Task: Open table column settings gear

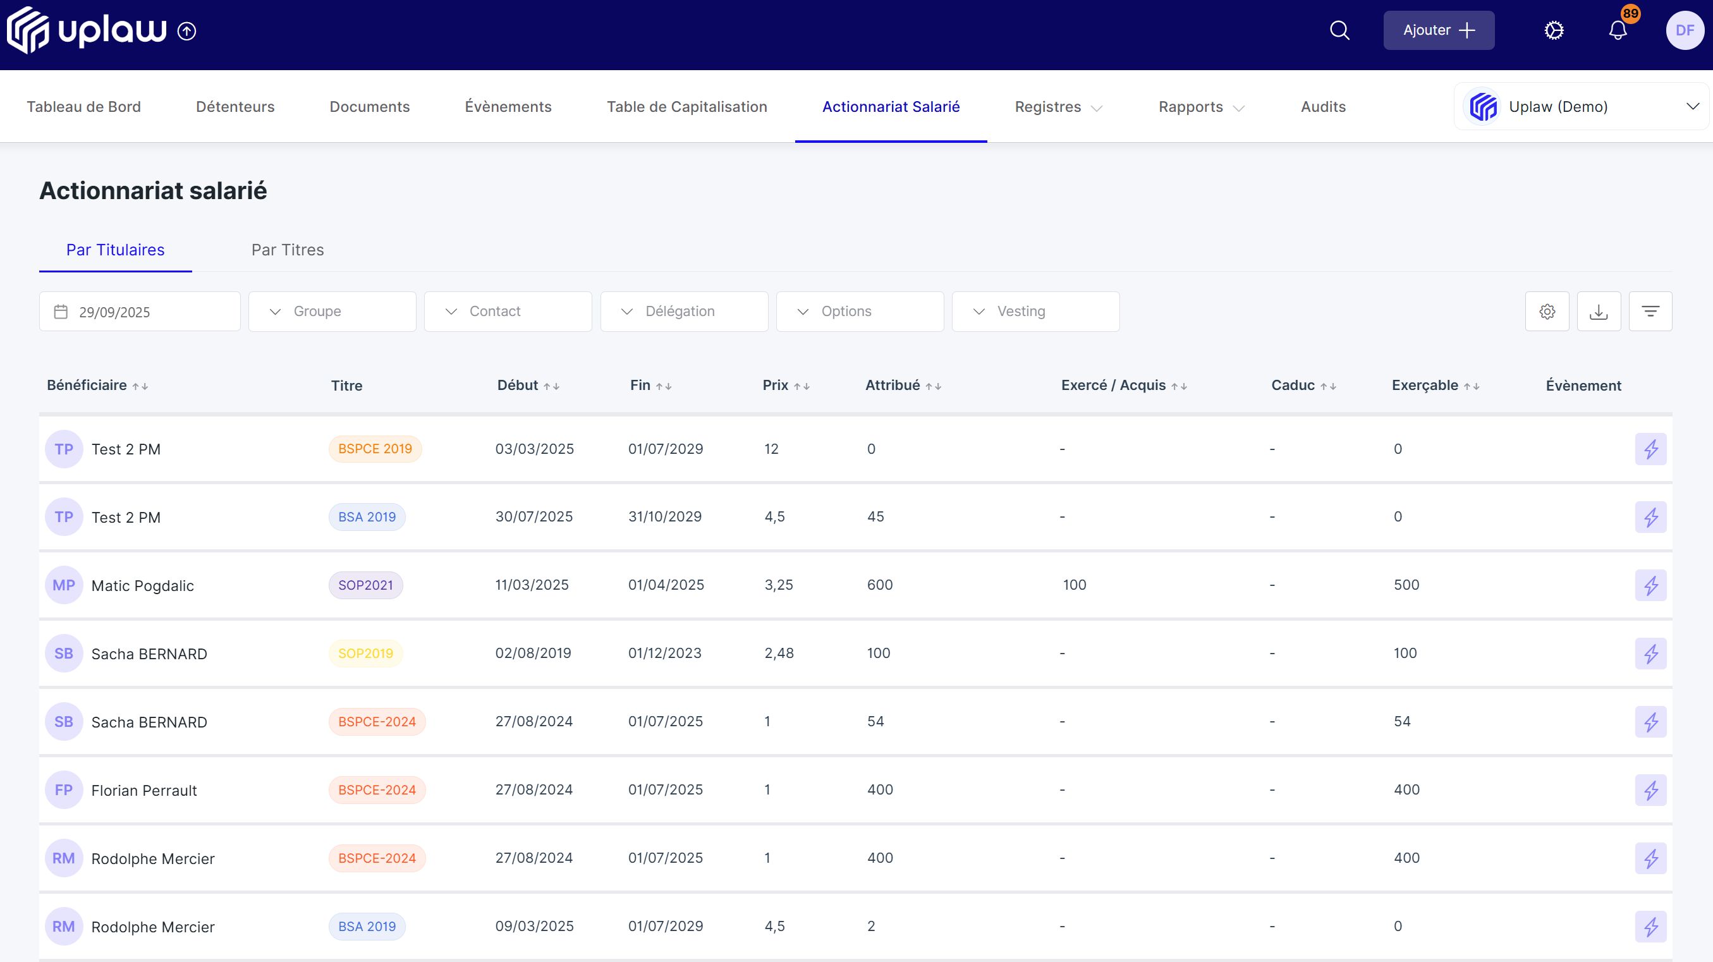Action: coord(1547,311)
